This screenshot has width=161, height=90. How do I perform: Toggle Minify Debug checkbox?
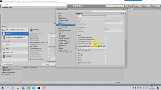point(106,60)
